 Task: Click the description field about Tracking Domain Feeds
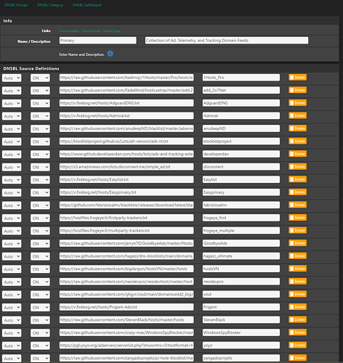227,41
